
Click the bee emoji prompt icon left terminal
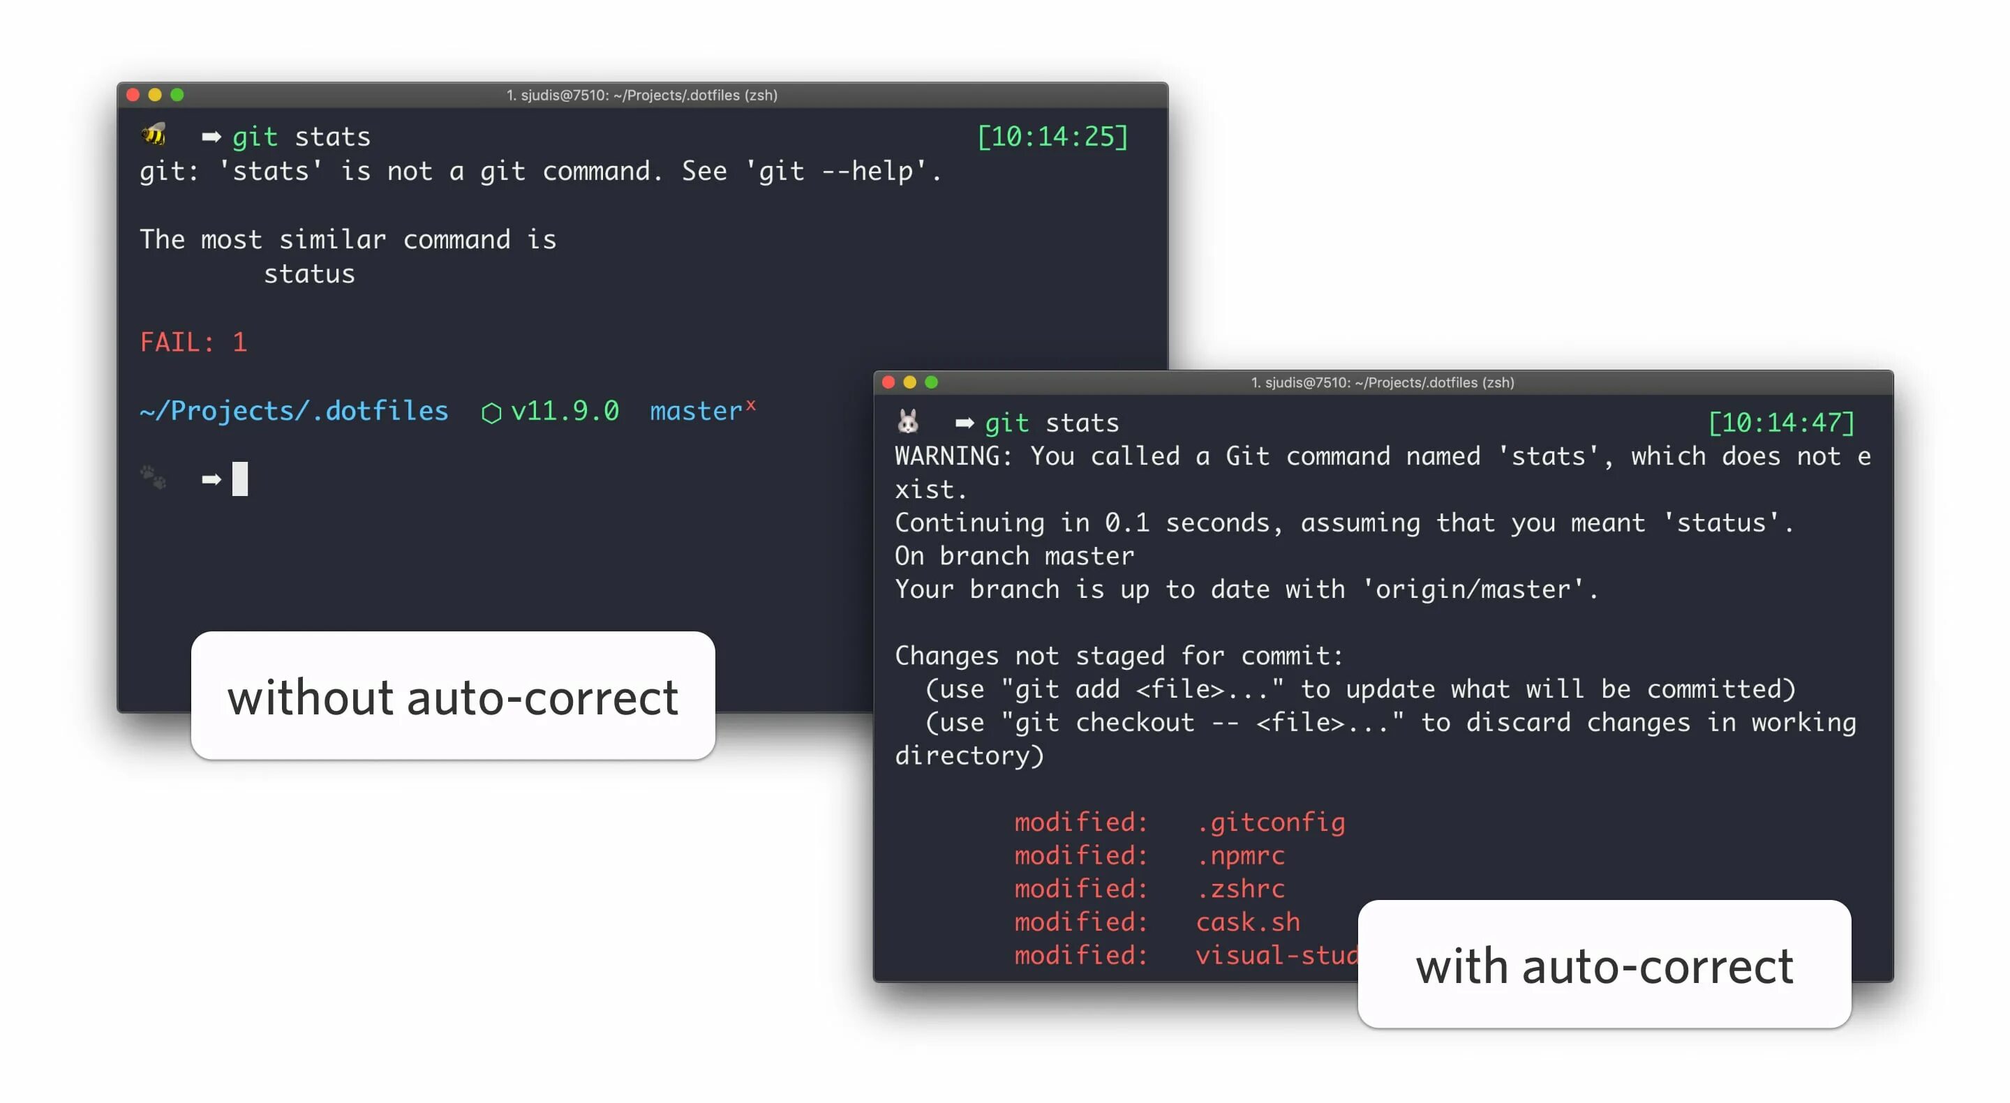(x=154, y=136)
